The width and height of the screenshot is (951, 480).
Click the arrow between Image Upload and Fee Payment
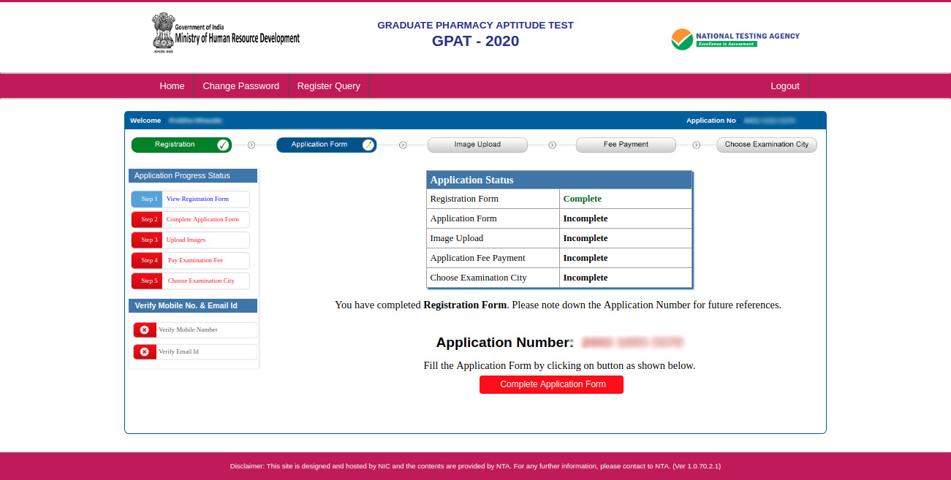coord(552,145)
